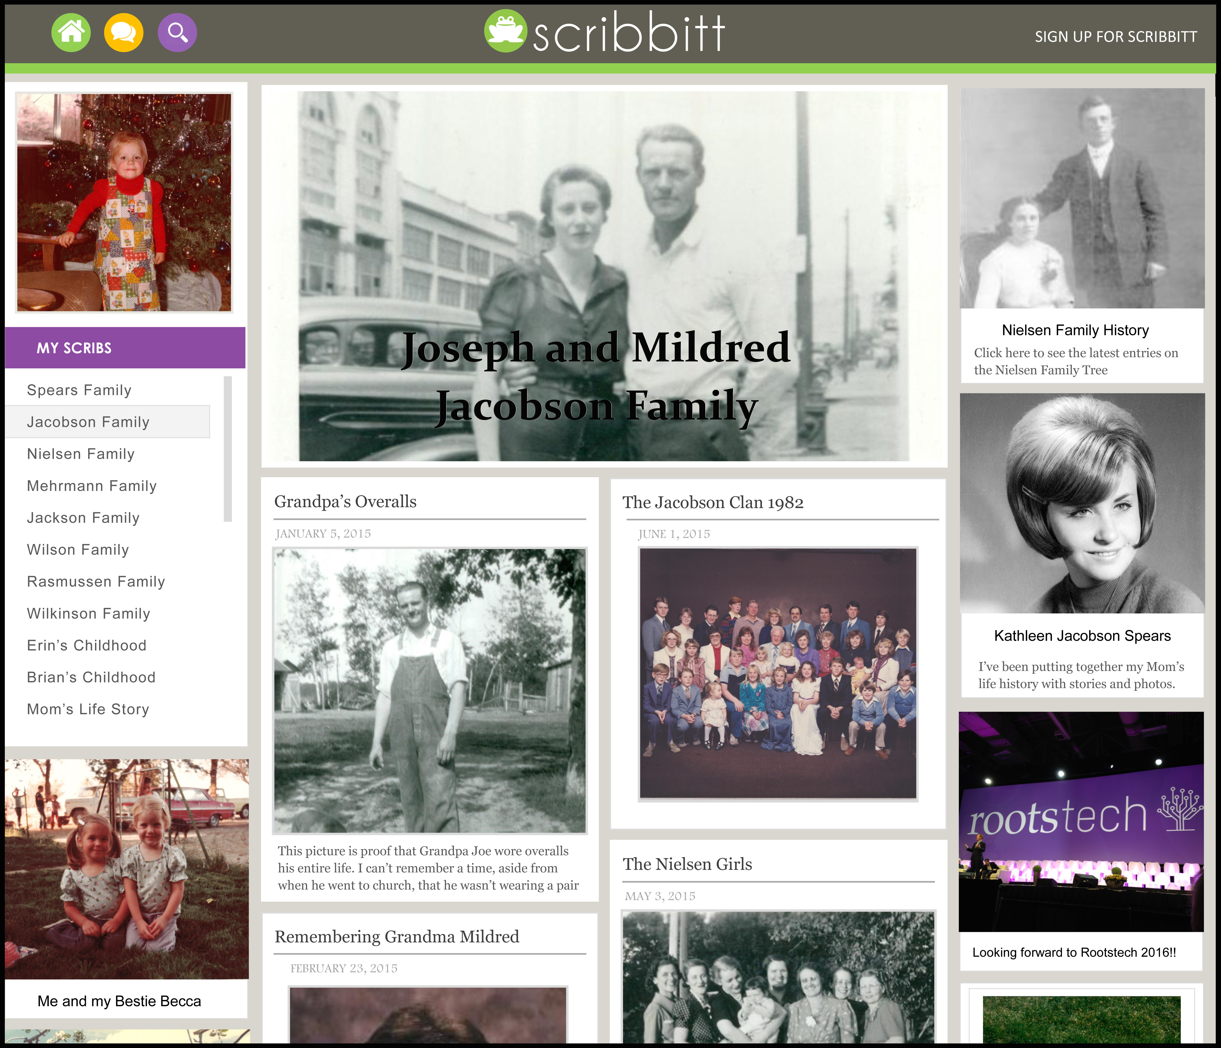Click the Nielsen Family History card title

1075,330
